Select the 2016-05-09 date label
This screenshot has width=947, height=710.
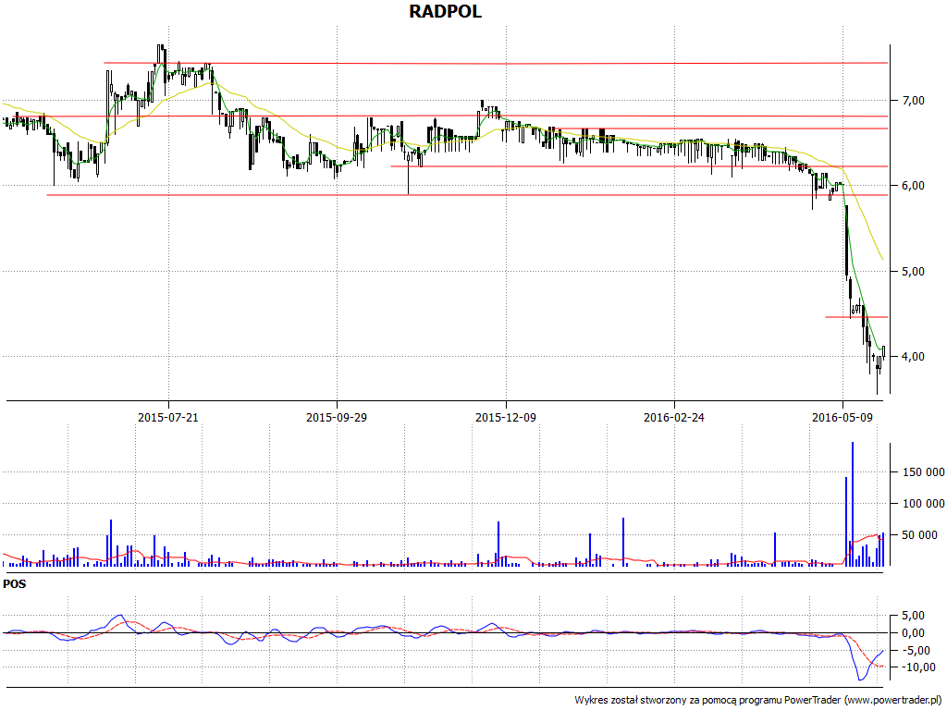pyautogui.click(x=842, y=417)
